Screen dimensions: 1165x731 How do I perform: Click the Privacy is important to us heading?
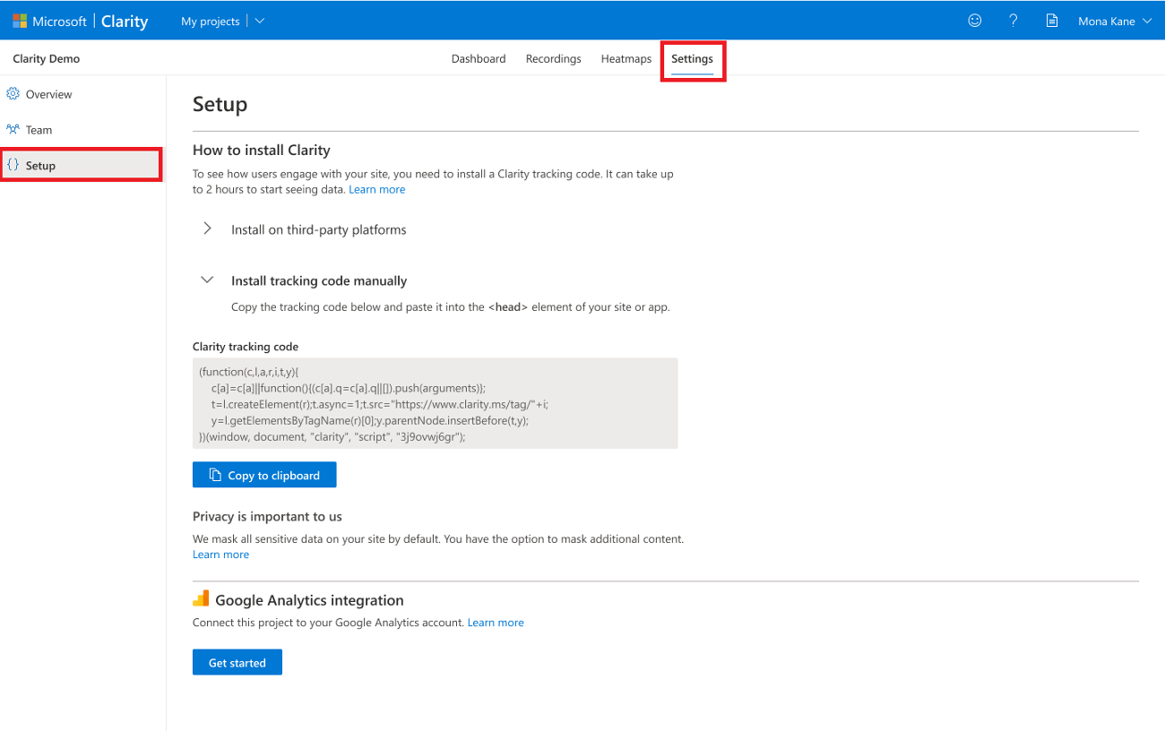pos(267,517)
